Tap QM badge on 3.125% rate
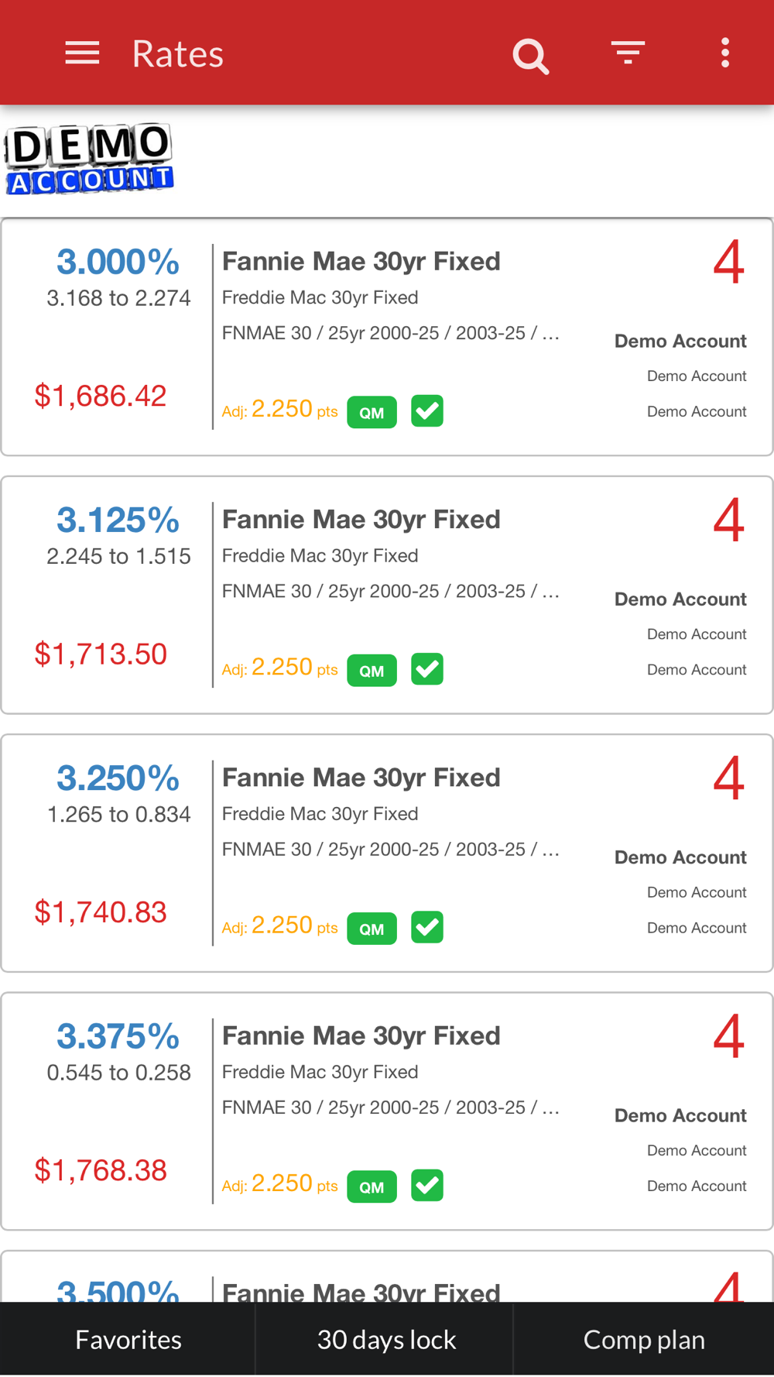Image resolution: width=774 pixels, height=1377 pixels. (372, 670)
